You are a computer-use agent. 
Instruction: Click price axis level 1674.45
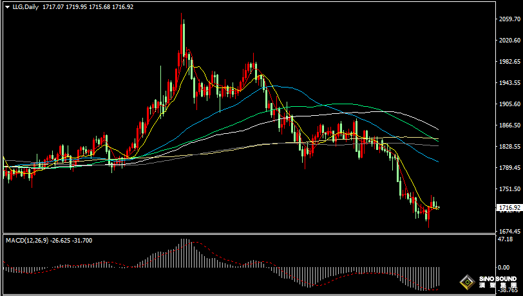pos(509,232)
